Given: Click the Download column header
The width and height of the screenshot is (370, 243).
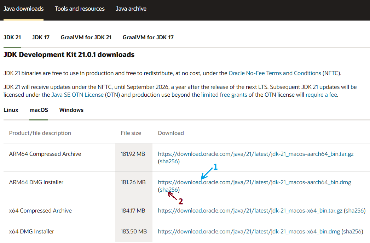Looking at the screenshot, I should pyautogui.click(x=171, y=133).
